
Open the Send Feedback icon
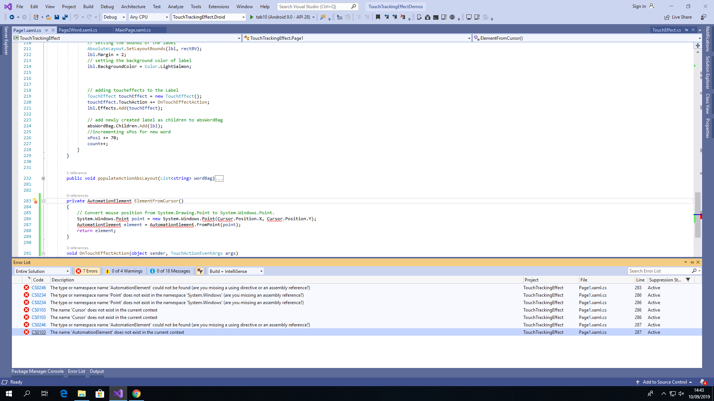pyautogui.click(x=704, y=17)
